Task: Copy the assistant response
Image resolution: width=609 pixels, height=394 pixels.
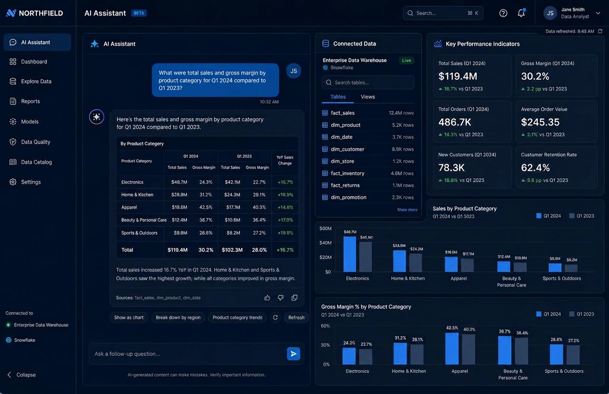Action: [x=295, y=298]
